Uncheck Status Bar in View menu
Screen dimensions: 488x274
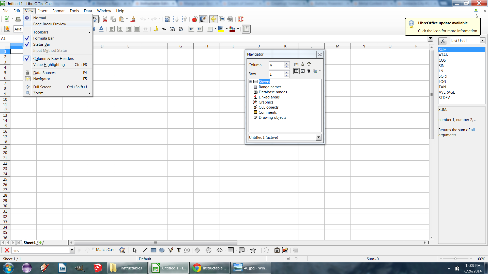[57, 44]
